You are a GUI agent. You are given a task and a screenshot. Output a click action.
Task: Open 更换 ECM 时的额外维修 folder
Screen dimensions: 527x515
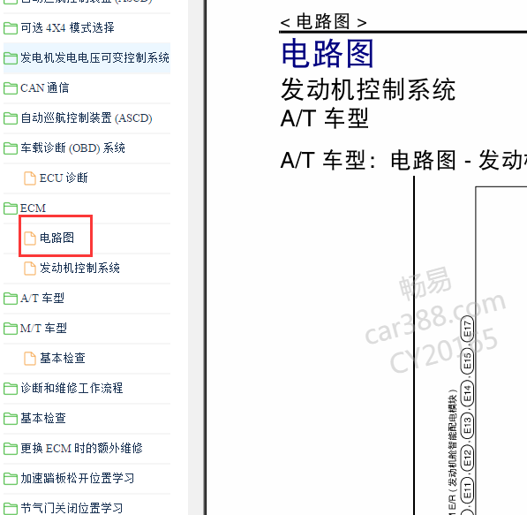pos(81,448)
